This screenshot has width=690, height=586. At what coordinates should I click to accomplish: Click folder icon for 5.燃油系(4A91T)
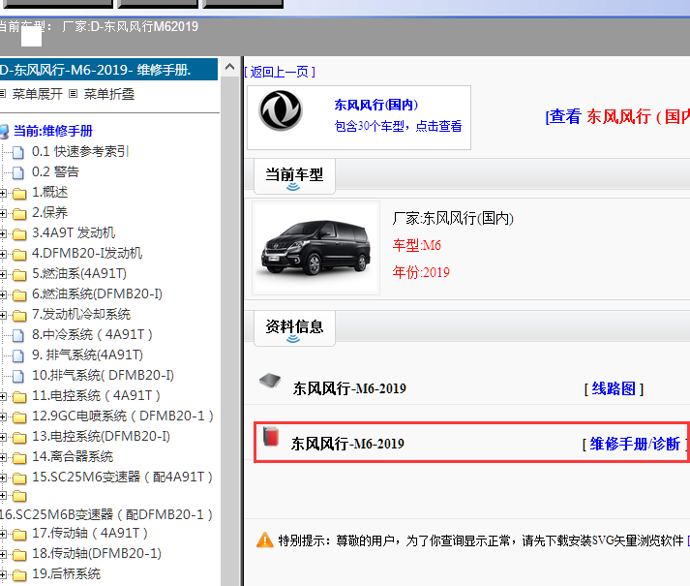pyautogui.click(x=19, y=274)
